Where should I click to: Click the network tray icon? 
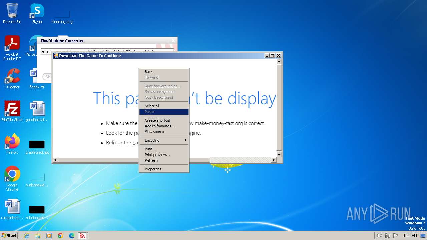tap(388, 236)
